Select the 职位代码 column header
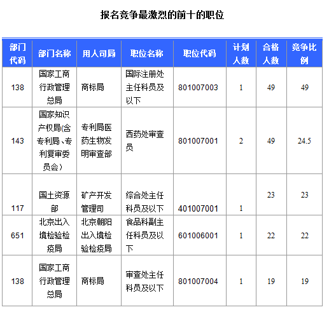Image resolution: width=329 pixels, height=312 pixels. tap(199, 53)
